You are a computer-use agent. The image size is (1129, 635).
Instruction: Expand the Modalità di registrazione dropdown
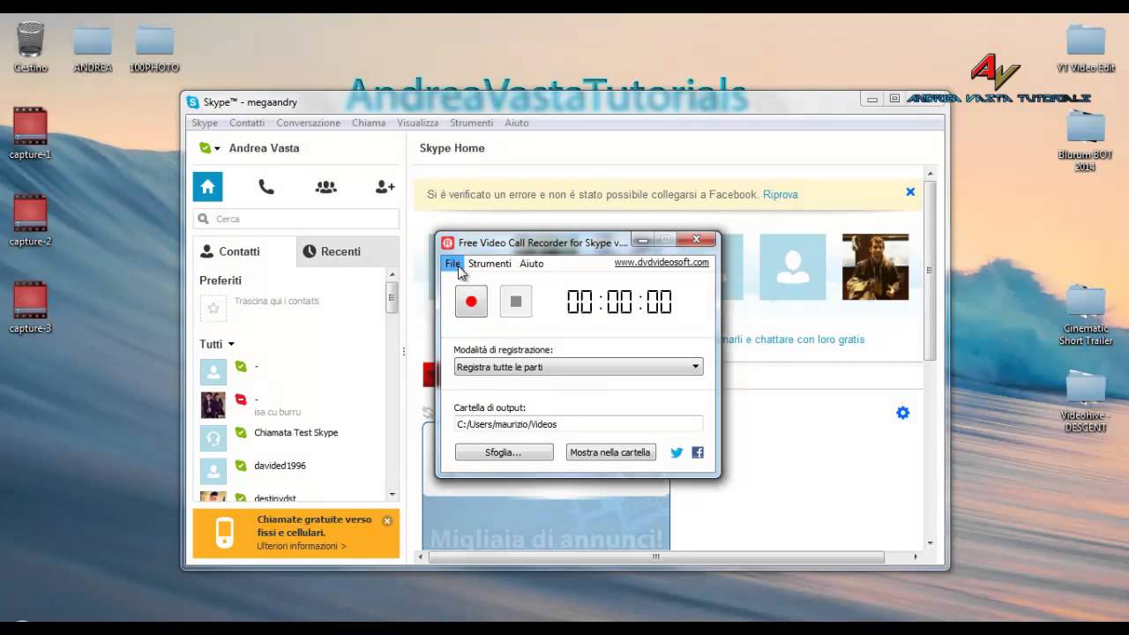(579, 367)
